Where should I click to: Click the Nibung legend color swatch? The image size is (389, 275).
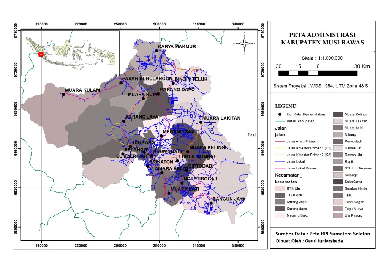(x=338, y=134)
